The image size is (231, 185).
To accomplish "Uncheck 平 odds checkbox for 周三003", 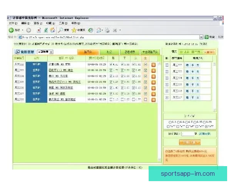I will pyautogui.click(x=122, y=70).
